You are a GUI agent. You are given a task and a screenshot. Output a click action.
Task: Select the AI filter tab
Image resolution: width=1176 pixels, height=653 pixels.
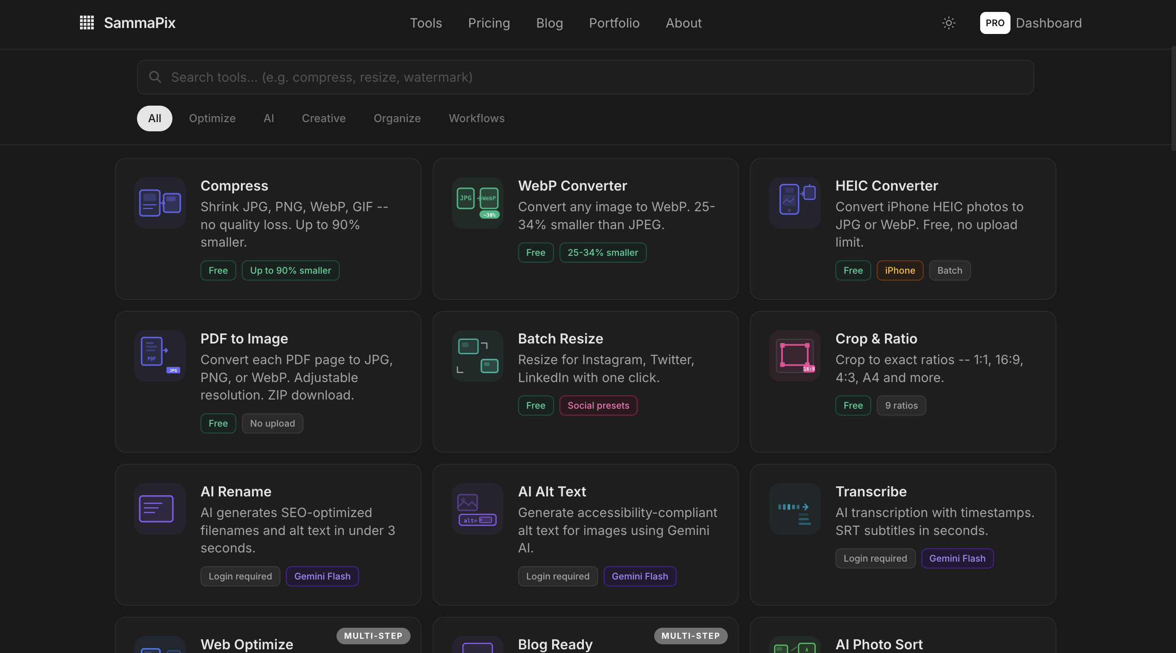pos(268,118)
